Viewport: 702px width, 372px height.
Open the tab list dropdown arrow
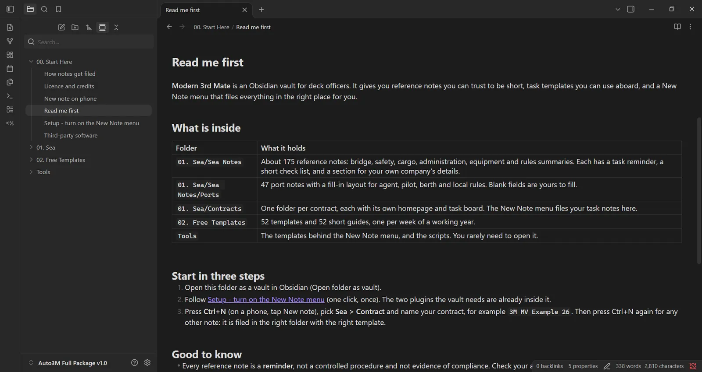coord(618,9)
